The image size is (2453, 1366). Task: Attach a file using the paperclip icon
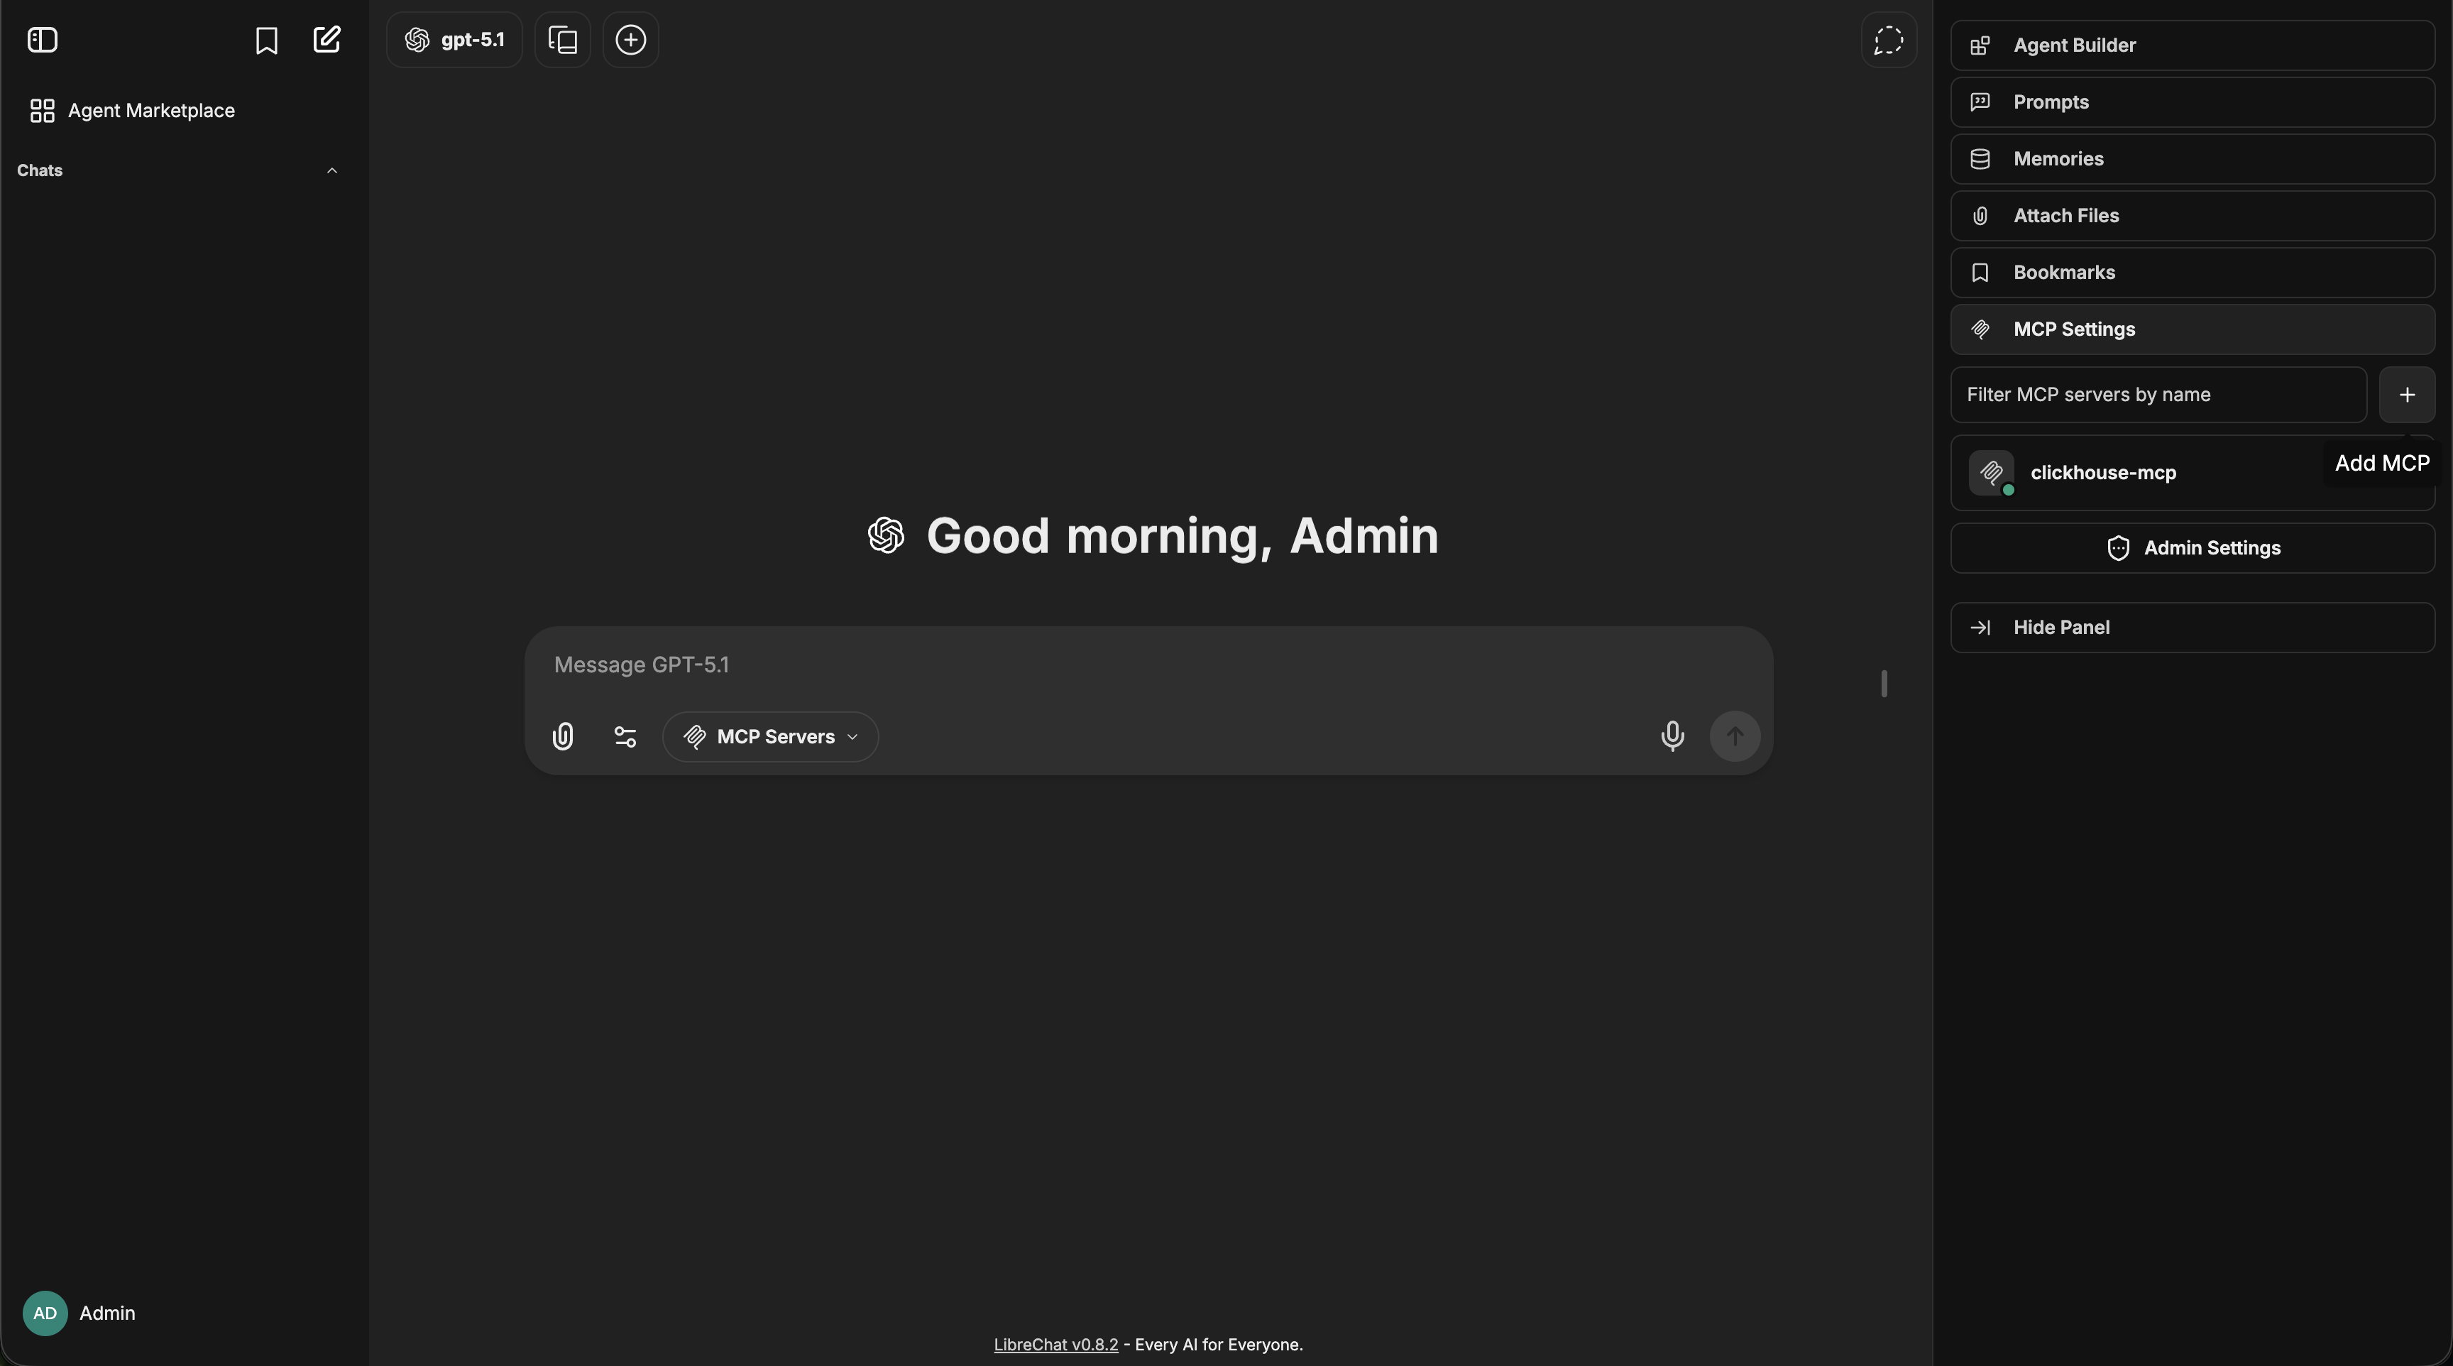point(563,736)
